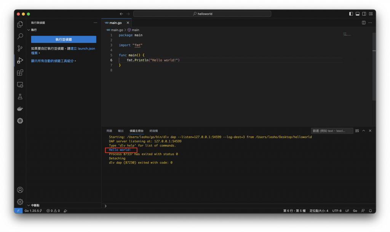Toggle the secondary sidebar layout icon
This screenshot has width=390, height=232.
pos(364,14)
